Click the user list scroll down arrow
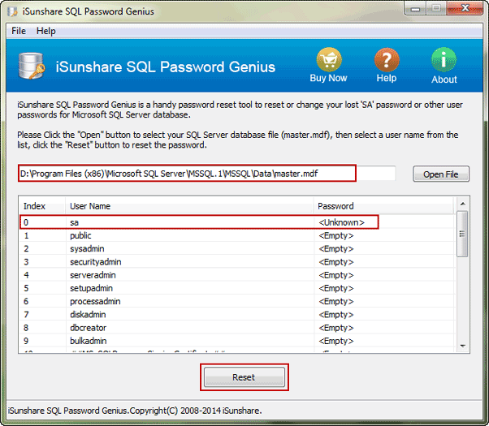 click(x=462, y=346)
